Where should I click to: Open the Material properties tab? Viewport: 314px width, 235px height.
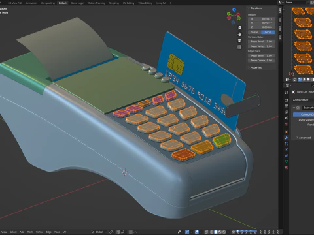(287, 168)
